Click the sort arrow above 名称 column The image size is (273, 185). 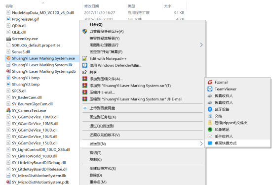click(43, 3)
